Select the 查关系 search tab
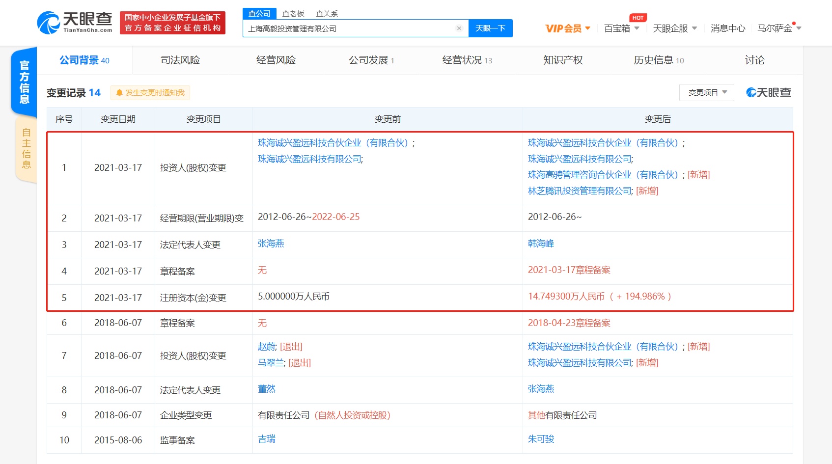832x464 pixels. coord(327,13)
